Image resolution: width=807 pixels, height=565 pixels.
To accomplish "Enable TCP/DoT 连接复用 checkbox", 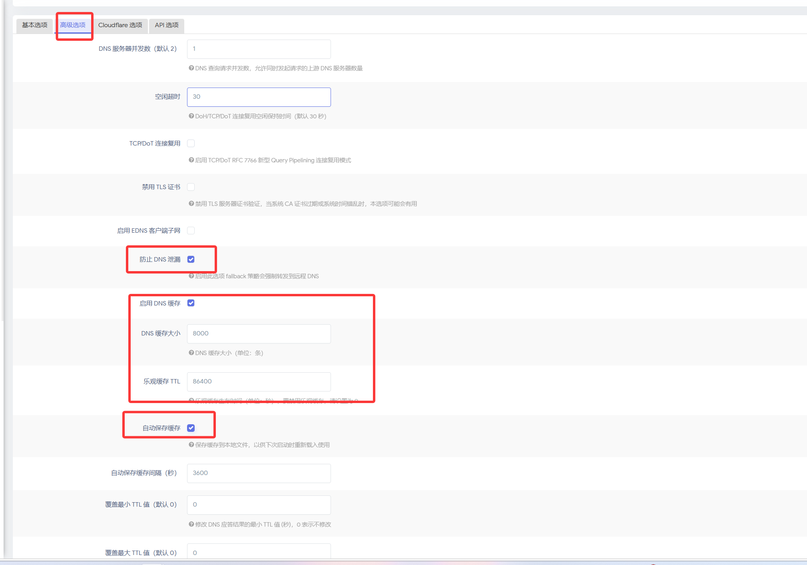I will pos(191,143).
